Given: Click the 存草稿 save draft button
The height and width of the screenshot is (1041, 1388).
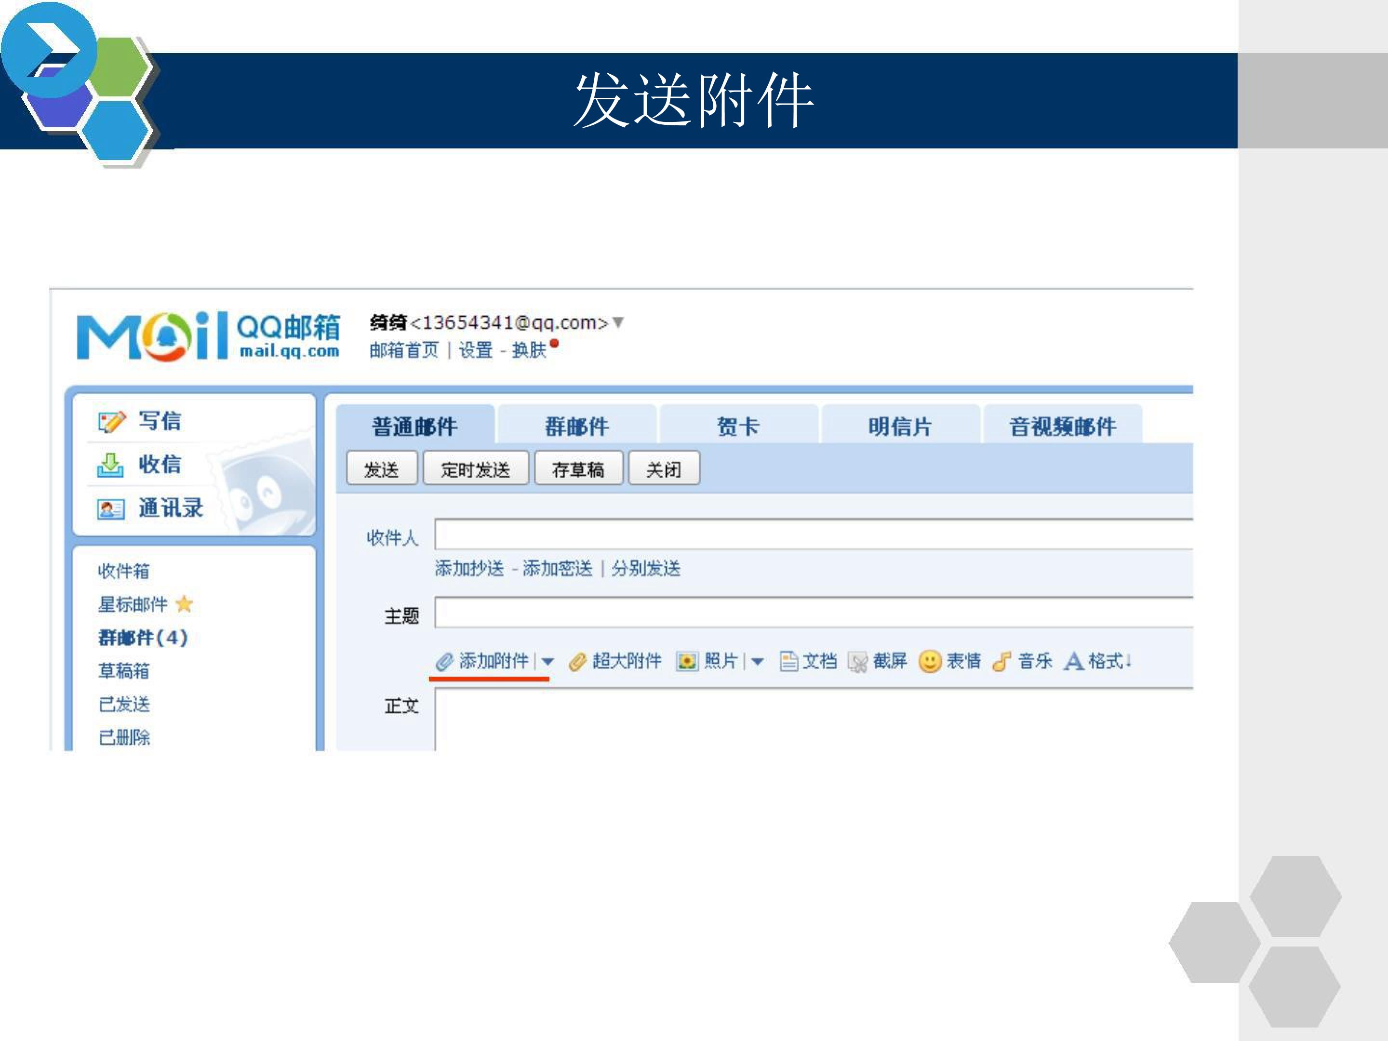Looking at the screenshot, I should tap(578, 468).
